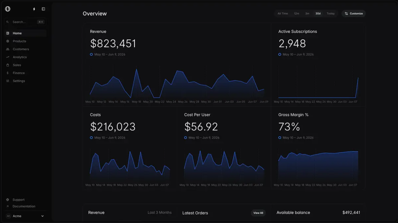The image size is (398, 223).
Task: Click View All for Latest Orders
Action: click(258, 213)
